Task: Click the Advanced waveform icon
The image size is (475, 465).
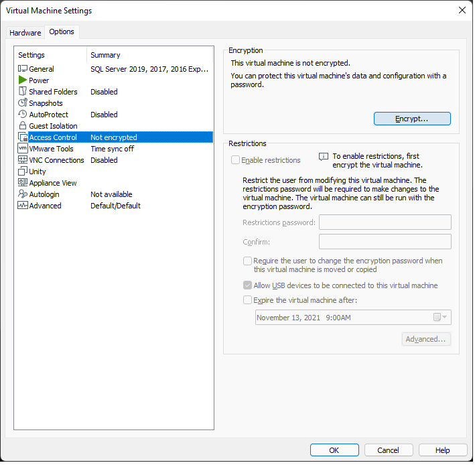Action: point(23,206)
